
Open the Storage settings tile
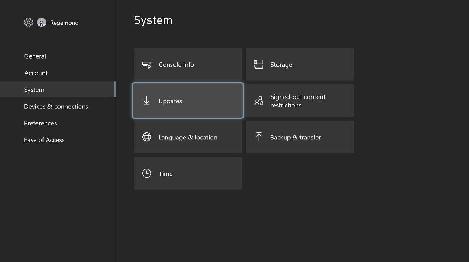click(299, 64)
